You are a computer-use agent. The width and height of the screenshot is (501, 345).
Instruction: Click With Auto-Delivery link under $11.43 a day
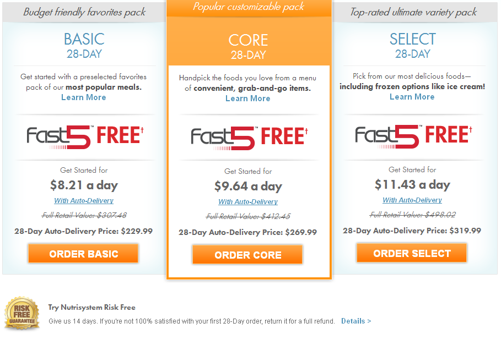click(412, 200)
